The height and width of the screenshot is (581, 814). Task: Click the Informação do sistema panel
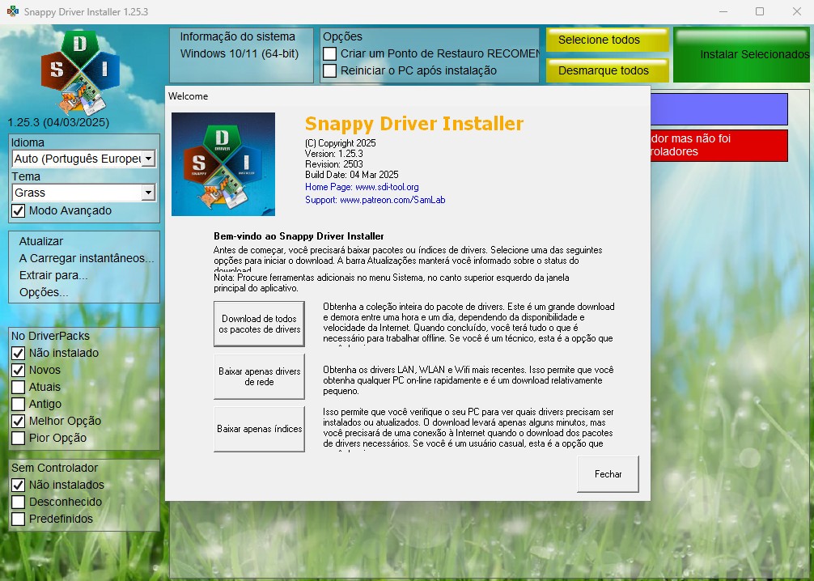pos(241,56)
